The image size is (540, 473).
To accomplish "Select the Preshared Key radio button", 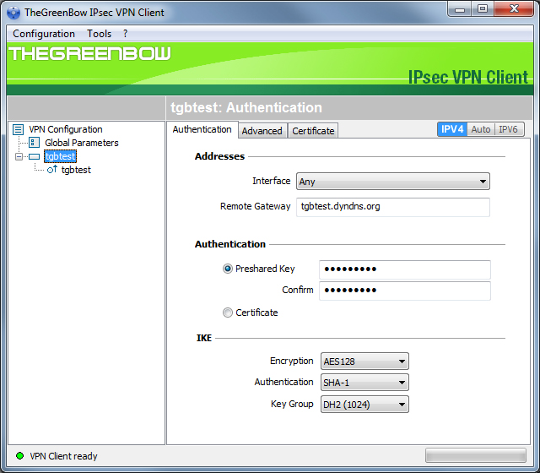I will point(228,269).
